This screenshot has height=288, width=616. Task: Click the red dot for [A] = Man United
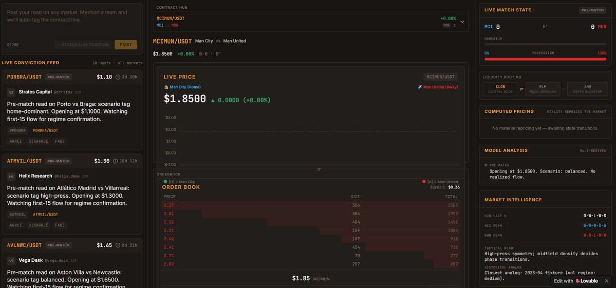click(424, 182)
